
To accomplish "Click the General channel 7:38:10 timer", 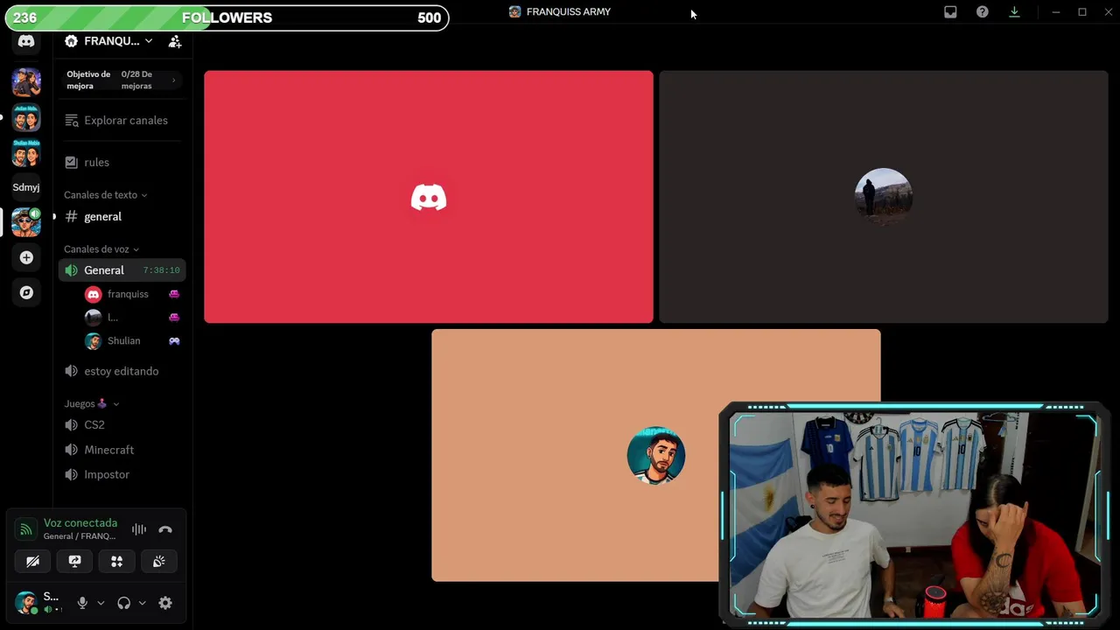I will point(161,270).
